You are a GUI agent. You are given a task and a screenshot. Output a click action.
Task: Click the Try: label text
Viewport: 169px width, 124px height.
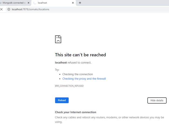click(57, 70)
